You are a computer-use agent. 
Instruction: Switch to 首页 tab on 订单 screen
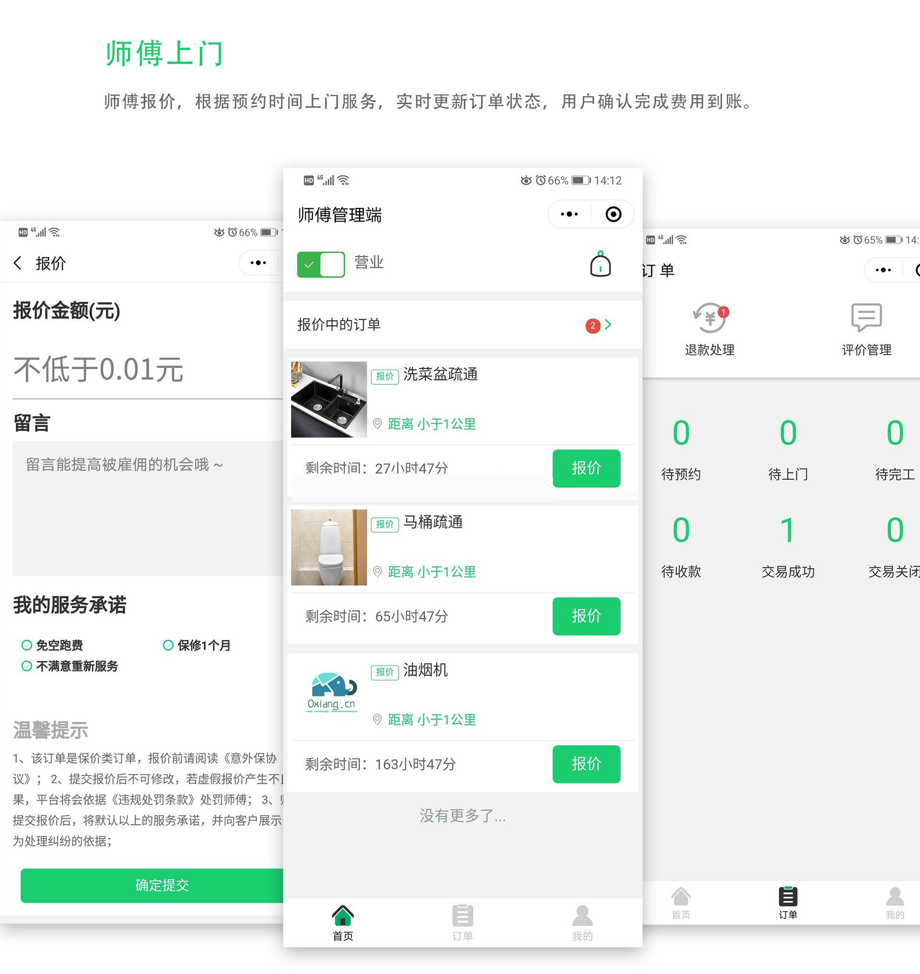tap(681, 903)
